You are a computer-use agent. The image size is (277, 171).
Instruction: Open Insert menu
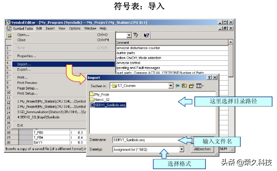[50, 28]
